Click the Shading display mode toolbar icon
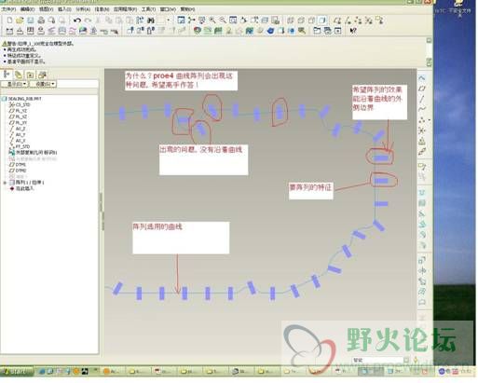478x383 pixels. (x=322, y=21)
